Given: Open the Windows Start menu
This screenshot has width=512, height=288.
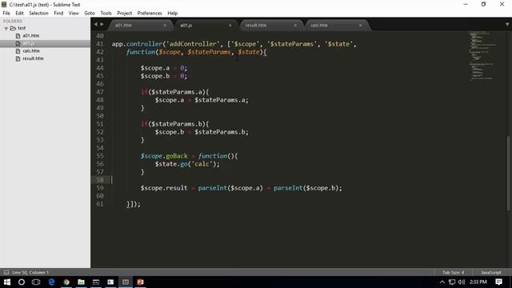Looking at the screenshot, I should (x=7, y=282).
